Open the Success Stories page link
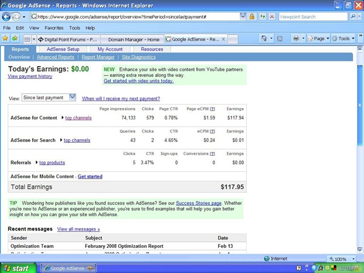This screenshot has width=364, height=273. 198,203
